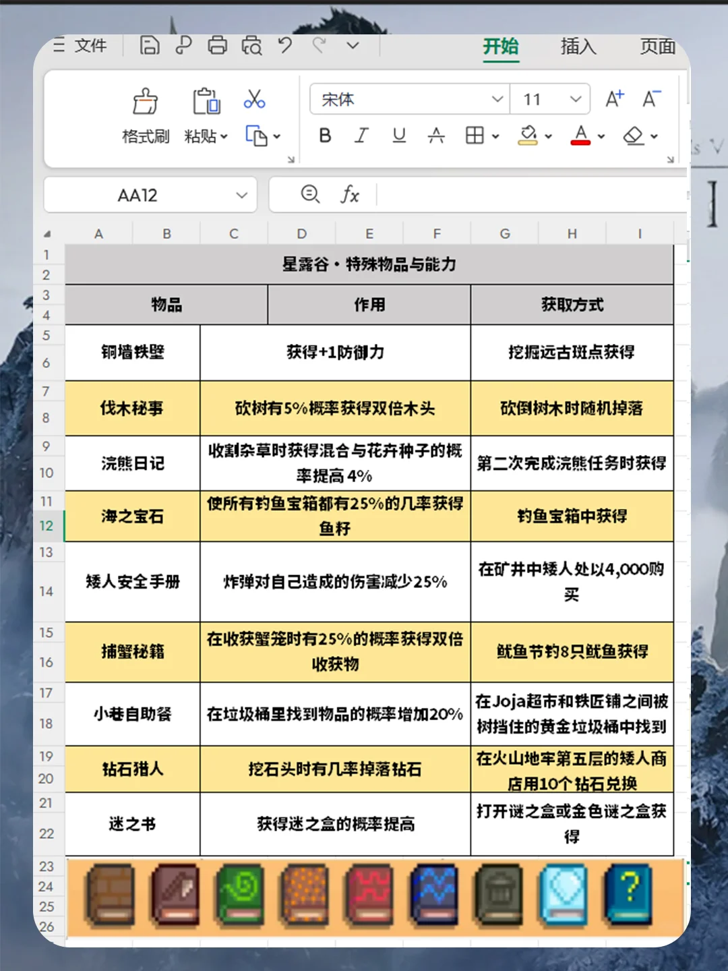This screenshot has width=728, height=971.
Task: Click the 钻石猎人 cell
Action: 133,769
